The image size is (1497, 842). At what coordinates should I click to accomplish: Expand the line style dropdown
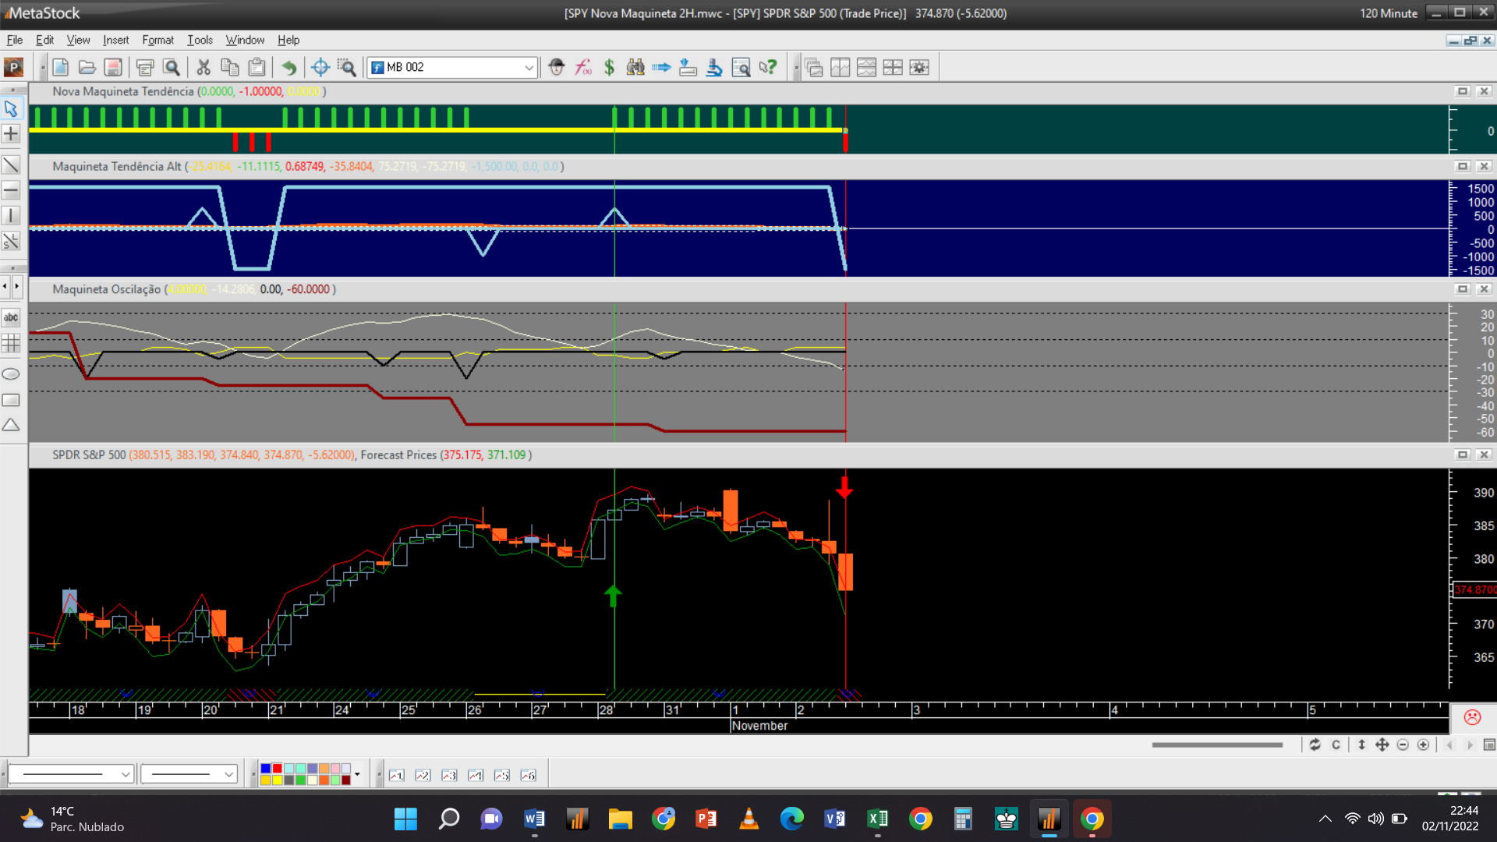point(125,774)
